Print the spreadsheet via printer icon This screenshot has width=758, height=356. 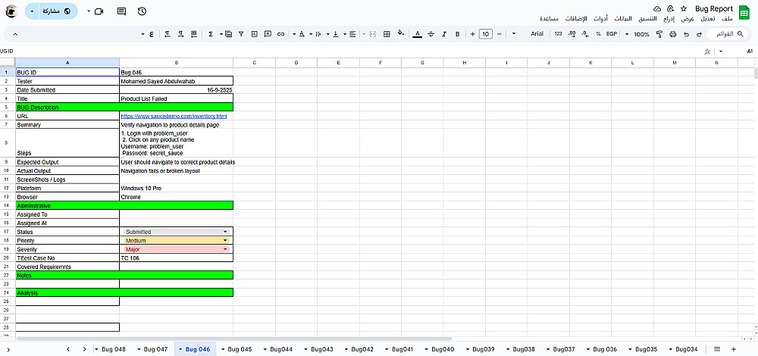(x=673, y=34)
